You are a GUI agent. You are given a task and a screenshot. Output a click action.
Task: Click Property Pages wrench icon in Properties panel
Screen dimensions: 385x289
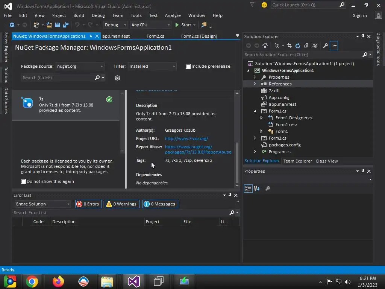(268, 189)
